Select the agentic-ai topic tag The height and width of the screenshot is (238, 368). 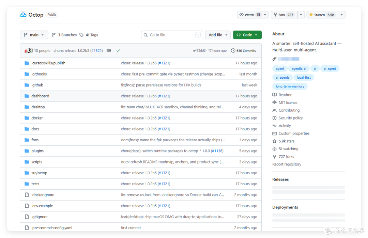299,69
